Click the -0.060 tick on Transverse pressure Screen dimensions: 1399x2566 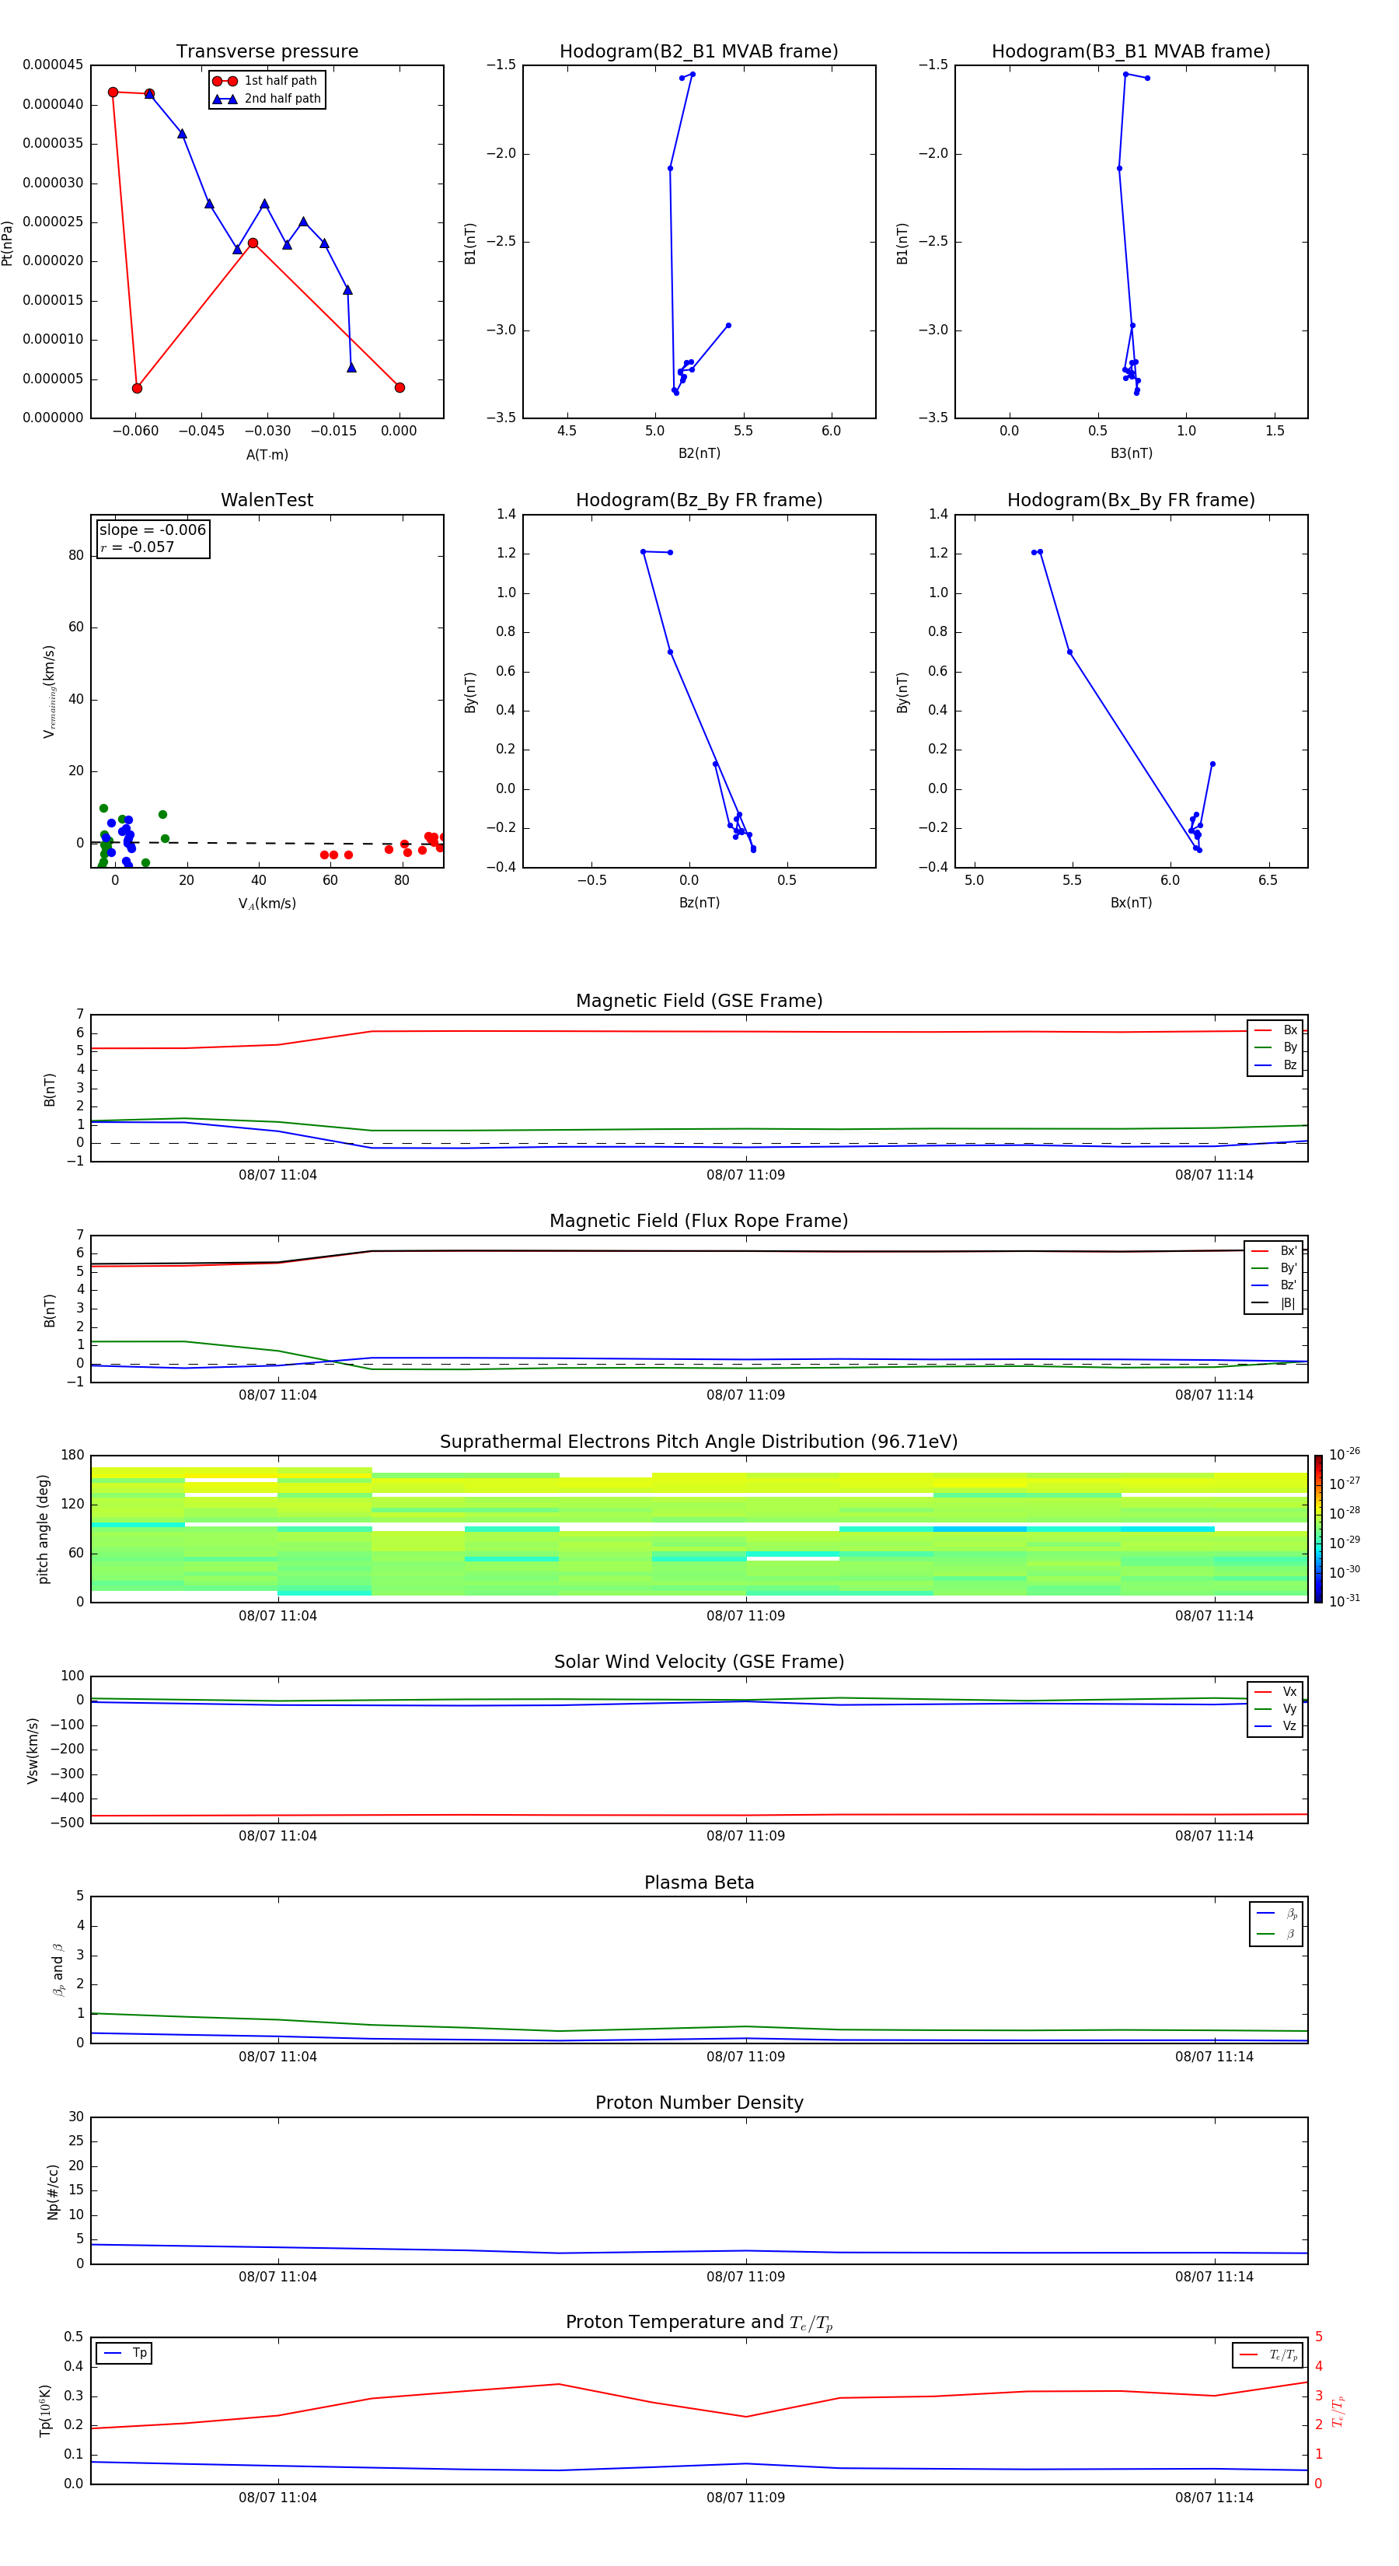pos(135,430)
